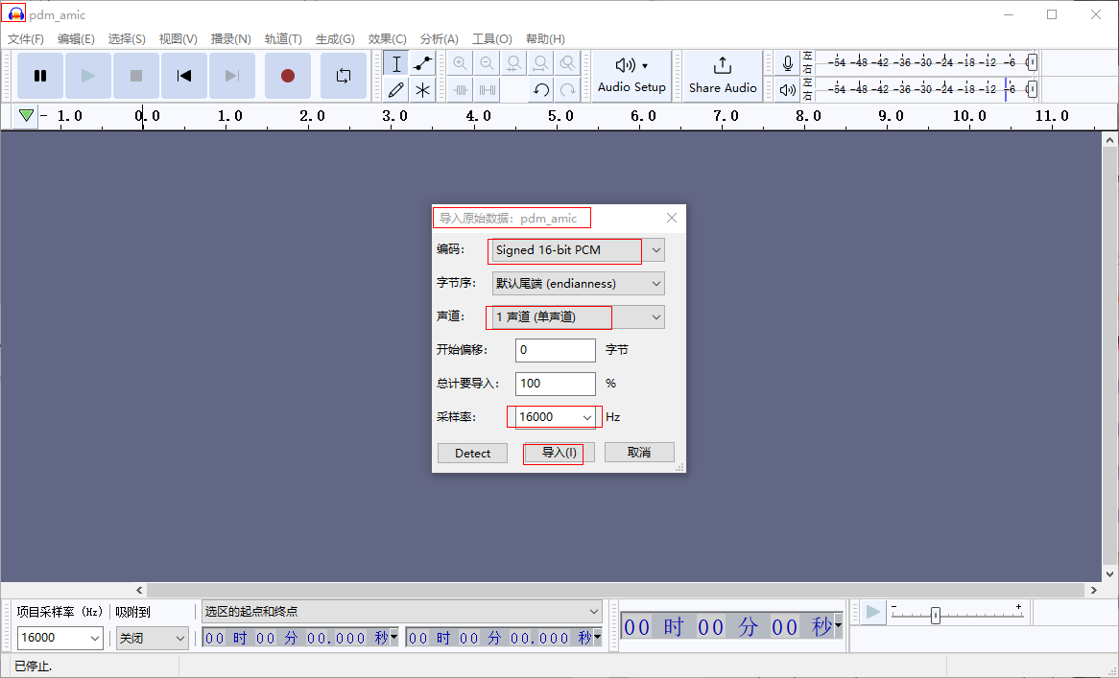Click Skip to Start button

tap(184, 76)
